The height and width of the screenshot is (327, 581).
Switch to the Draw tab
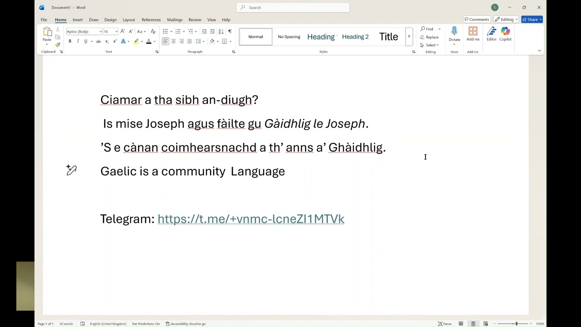point(94,20)
